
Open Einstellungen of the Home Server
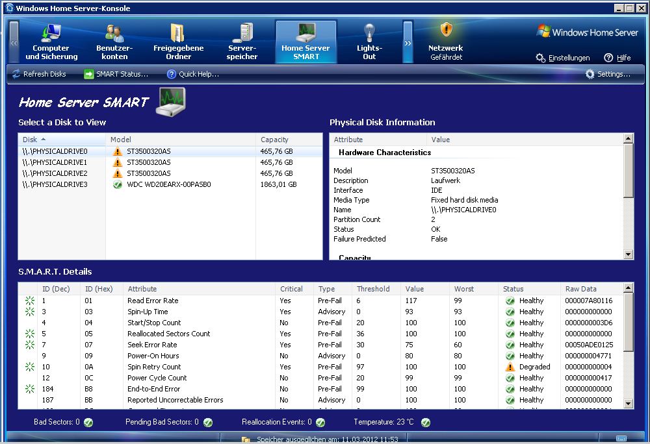point(563,58)
